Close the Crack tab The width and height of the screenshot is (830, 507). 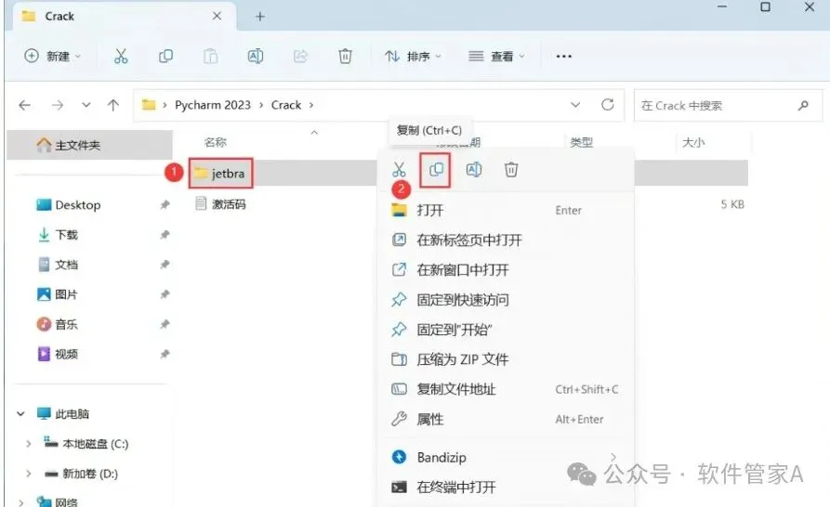(x=217, y=16)
